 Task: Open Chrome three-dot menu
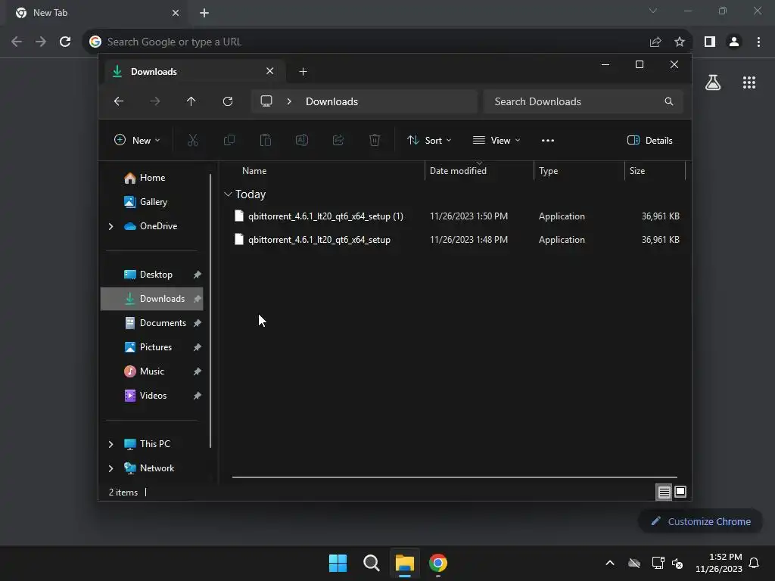758,42
